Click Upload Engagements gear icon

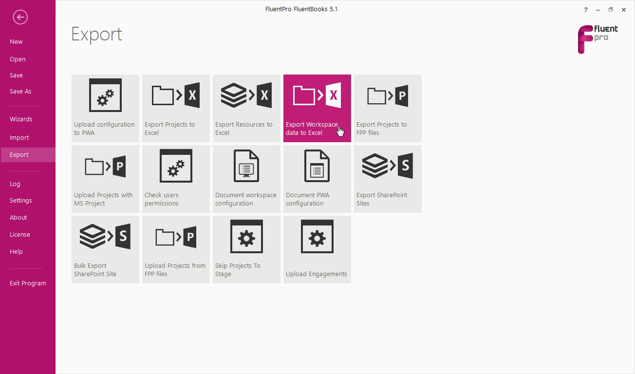(x=317, y=237)
